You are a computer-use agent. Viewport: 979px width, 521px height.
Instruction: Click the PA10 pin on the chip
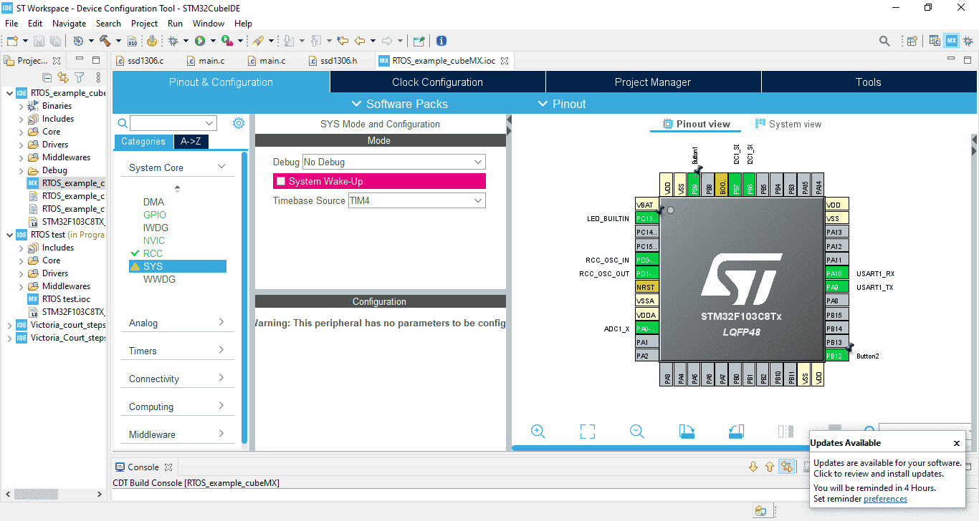tap(837, 273)
